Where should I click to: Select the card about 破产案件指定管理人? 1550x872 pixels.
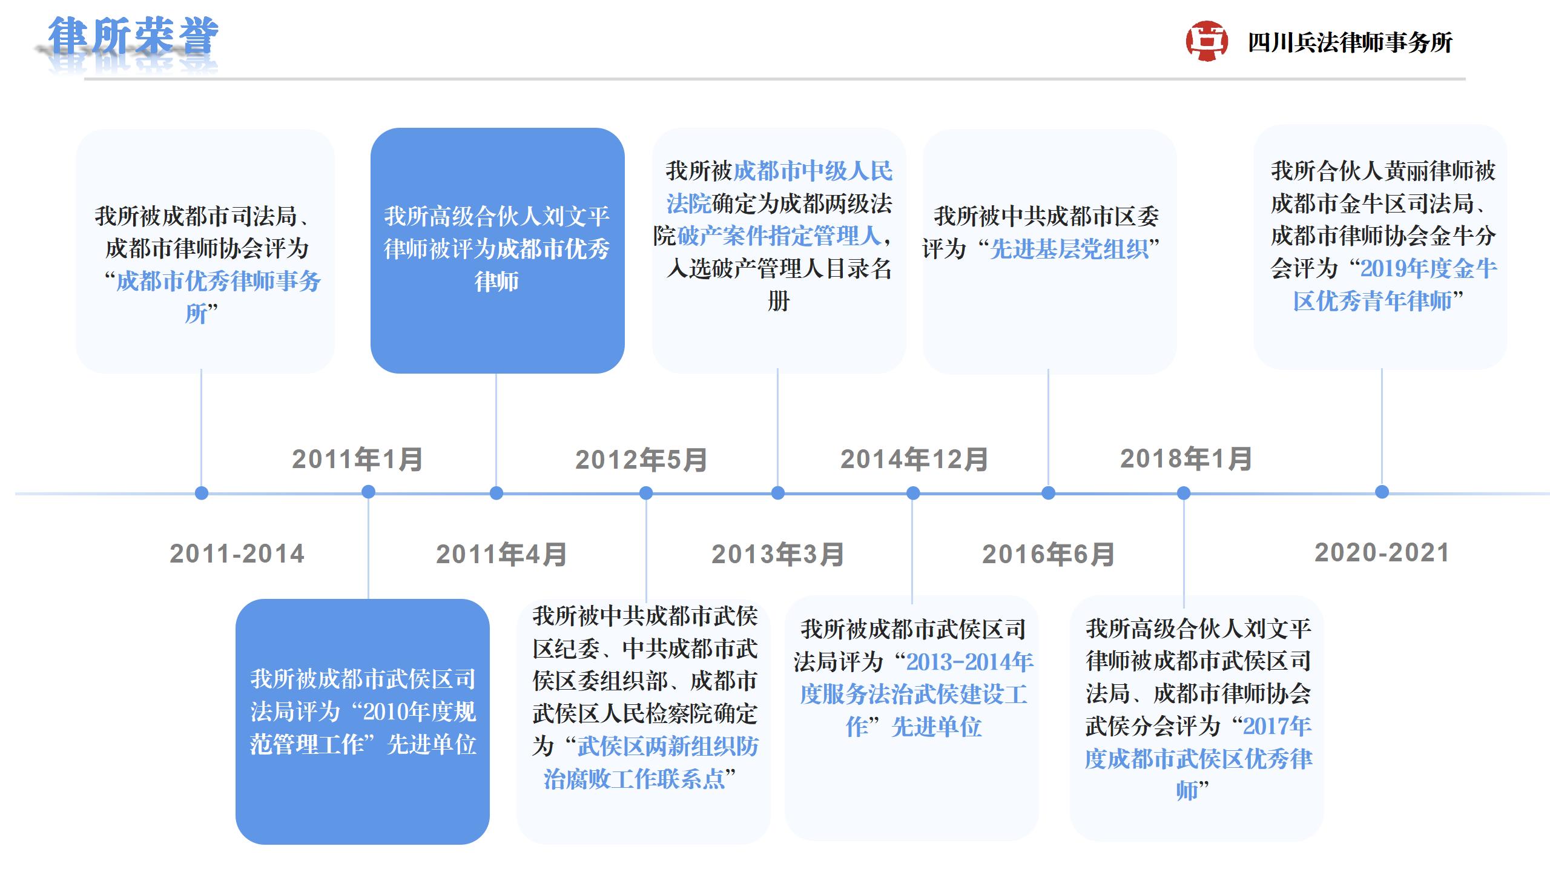coord(779,250)
